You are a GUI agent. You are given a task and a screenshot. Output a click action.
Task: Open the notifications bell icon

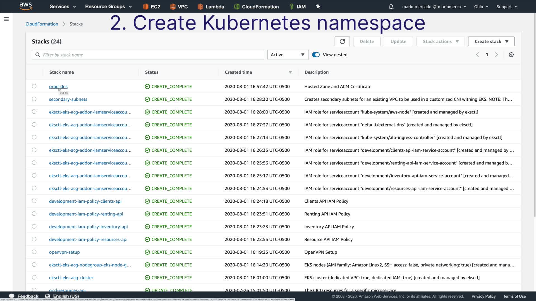click(391, 7)
